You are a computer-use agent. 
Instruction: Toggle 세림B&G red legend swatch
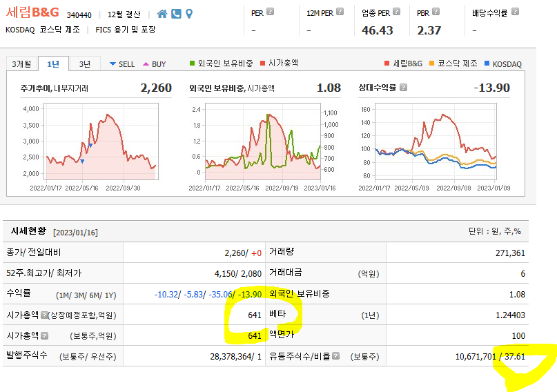click(x=387, y=63)
